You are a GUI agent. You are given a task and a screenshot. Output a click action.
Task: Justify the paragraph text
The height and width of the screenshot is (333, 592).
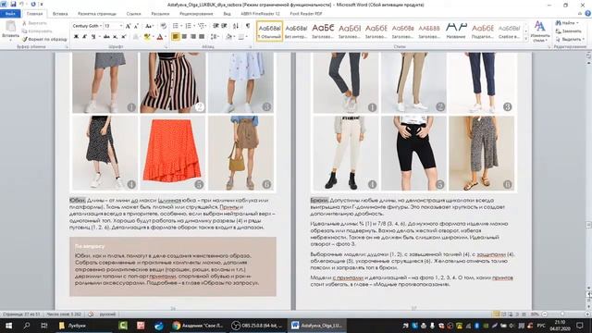click(x=202, y=37)
